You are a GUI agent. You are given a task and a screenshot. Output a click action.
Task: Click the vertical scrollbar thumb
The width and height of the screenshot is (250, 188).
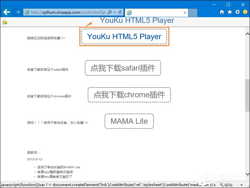[247, 95]
